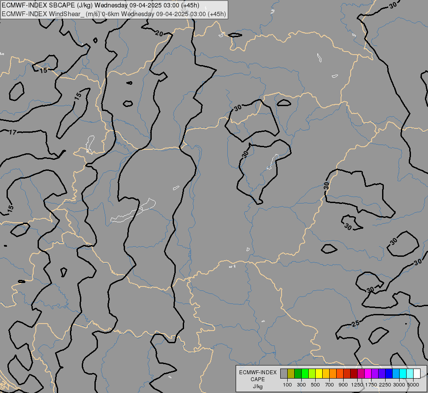The width and height of the screenshot is (428, 393).
Task: Click the J/kg unit label in legend
Action: (x=257, y=386)
